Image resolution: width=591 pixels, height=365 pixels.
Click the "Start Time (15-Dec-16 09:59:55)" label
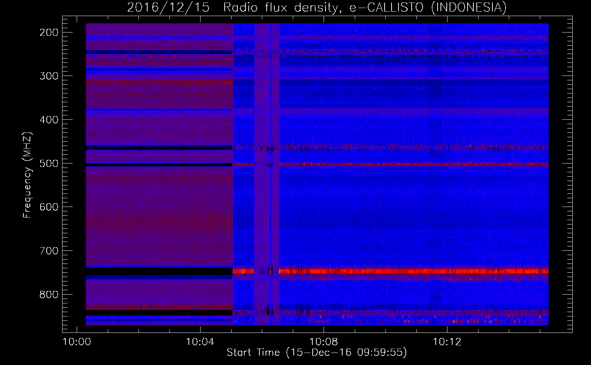click(317, 353)
